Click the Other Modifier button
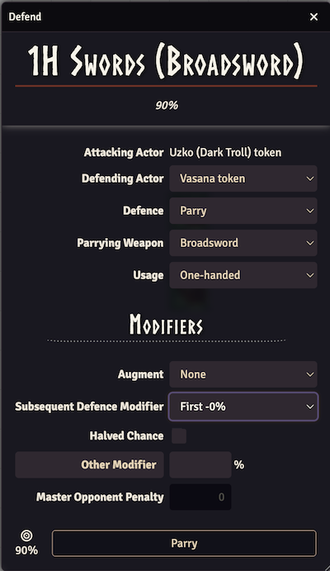 pos(89,464)
